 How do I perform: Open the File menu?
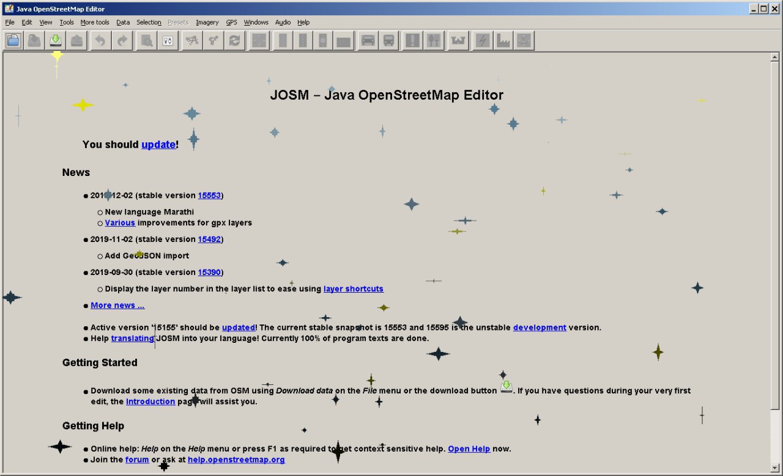pos(10,23)
